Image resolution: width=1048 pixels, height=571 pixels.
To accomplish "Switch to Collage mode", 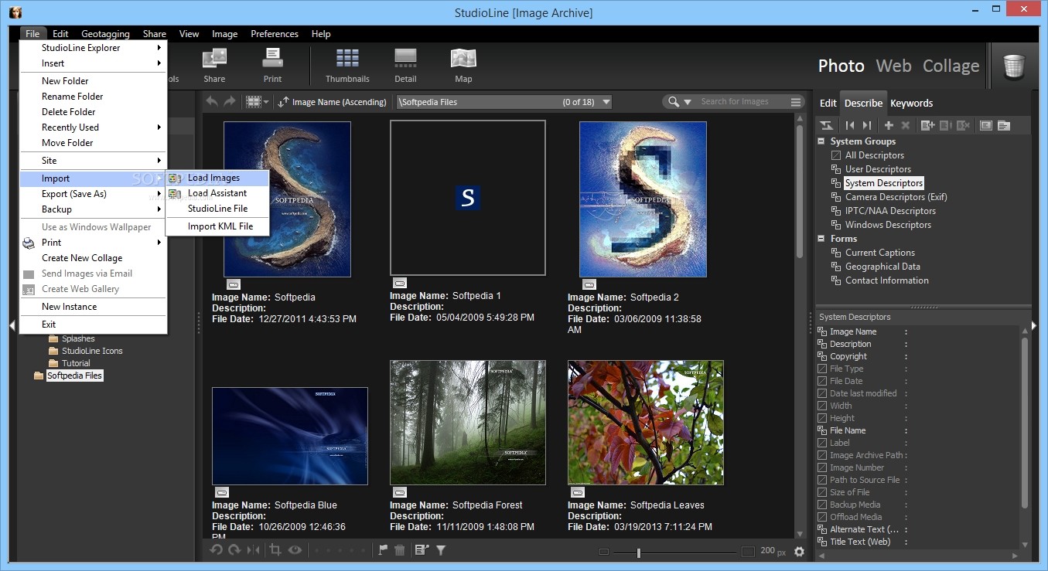I will (951, 66).
